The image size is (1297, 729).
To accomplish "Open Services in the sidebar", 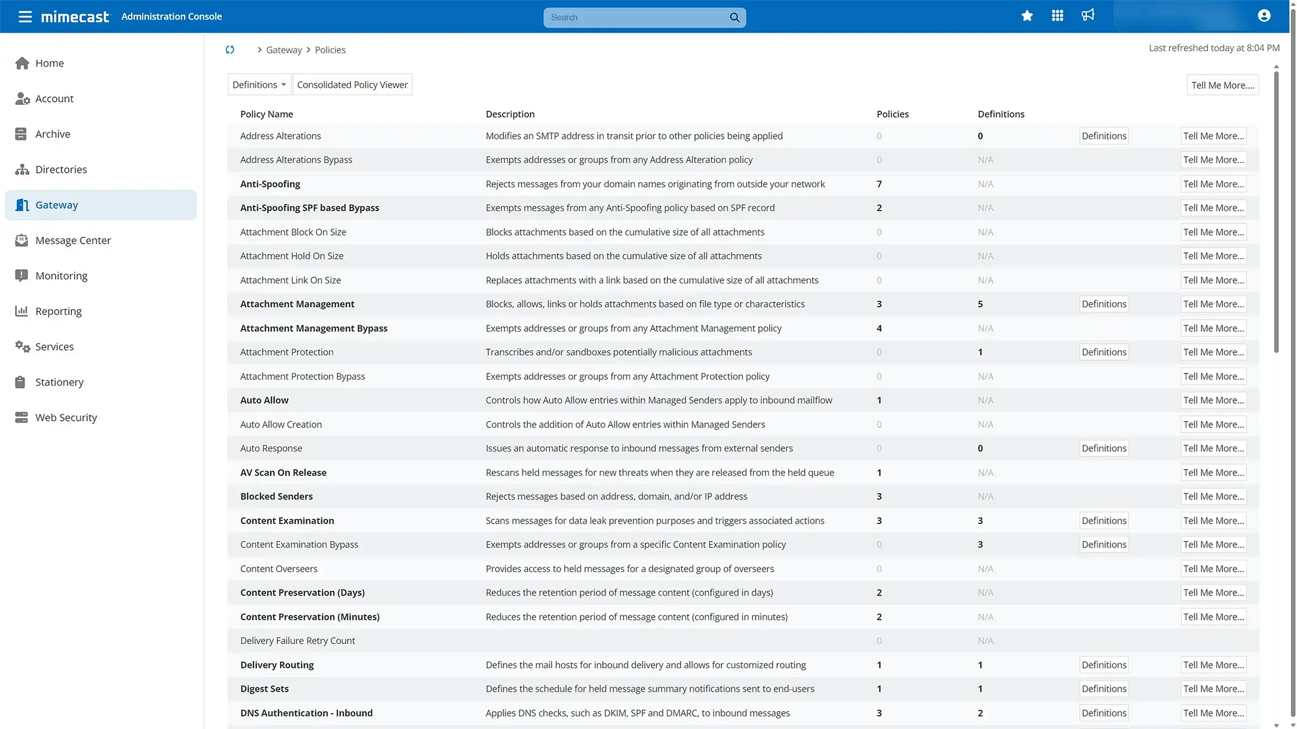I will click(x=54, y=346).
